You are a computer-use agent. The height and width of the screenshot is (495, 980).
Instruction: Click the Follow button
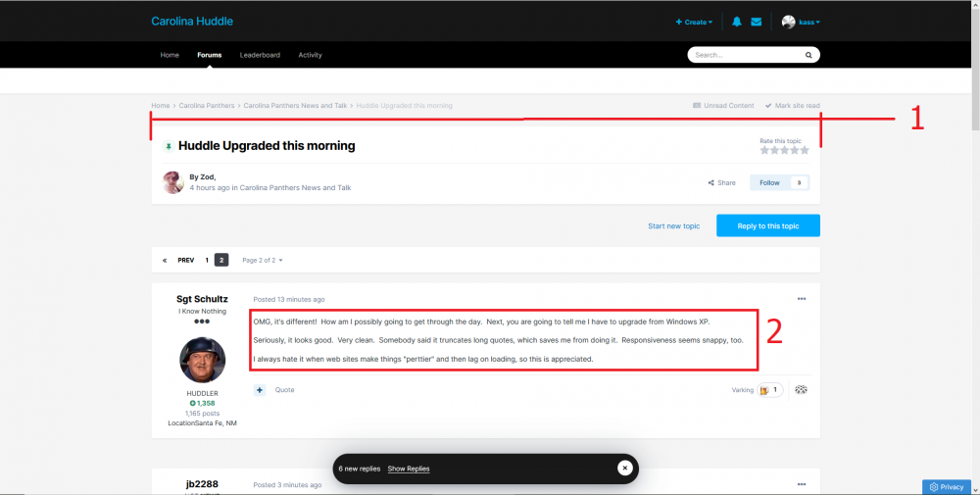coord(769,182)
